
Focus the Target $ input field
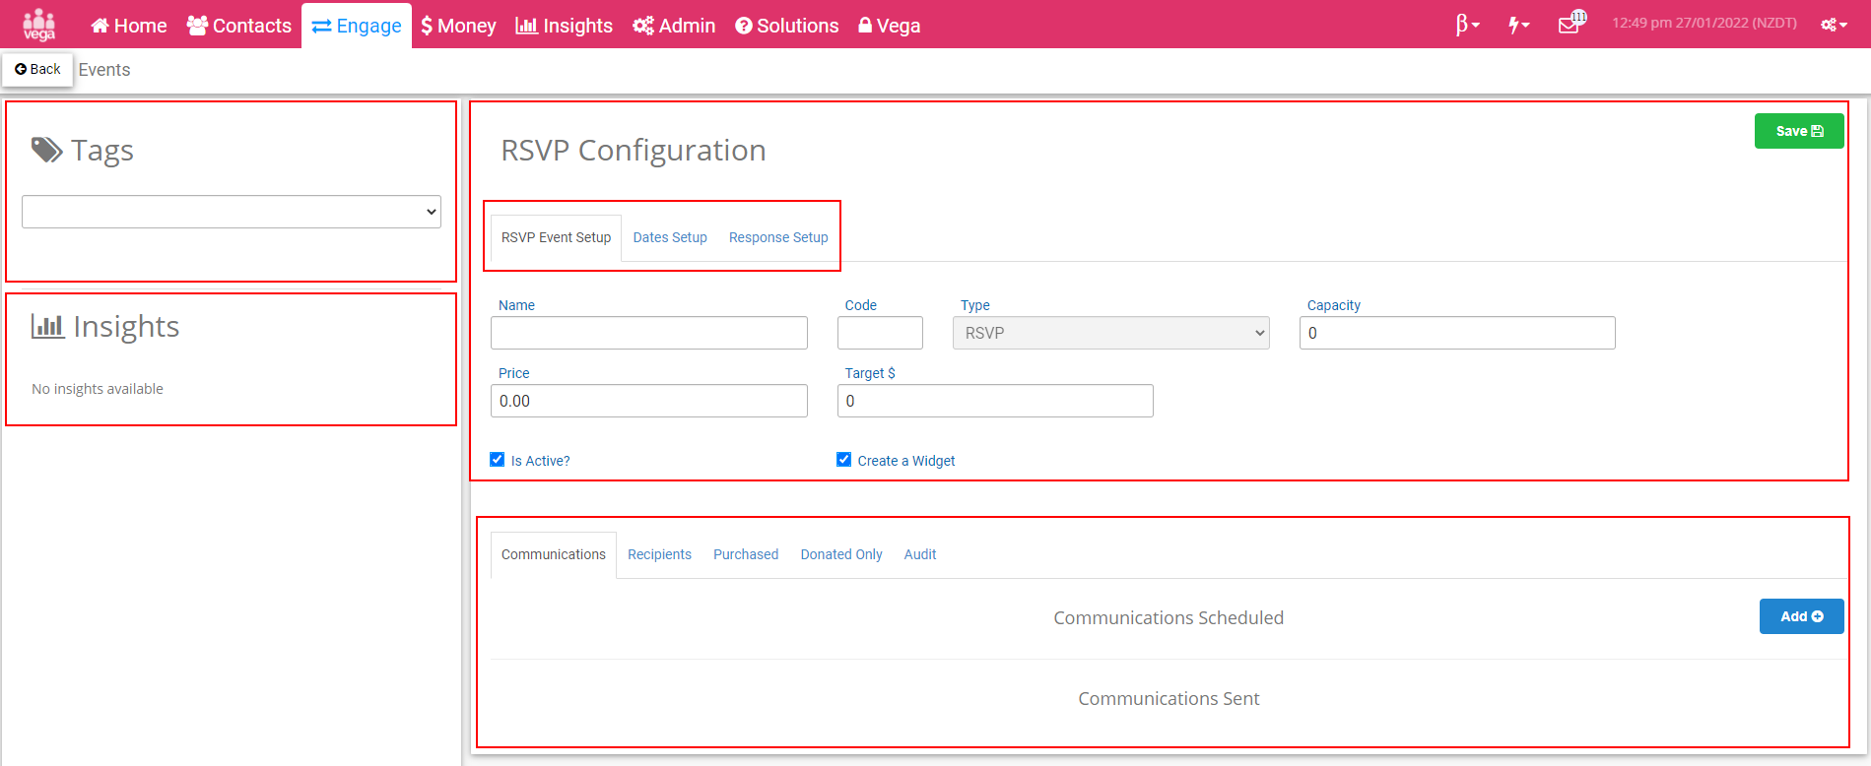[995, 401]
